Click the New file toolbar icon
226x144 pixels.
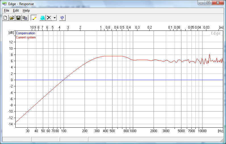click(x=5, y=18)
